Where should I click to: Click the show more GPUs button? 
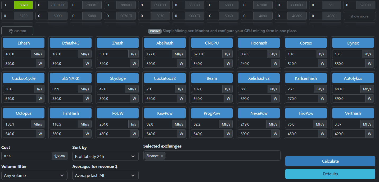pyautogui.click(x=359, y=16)
